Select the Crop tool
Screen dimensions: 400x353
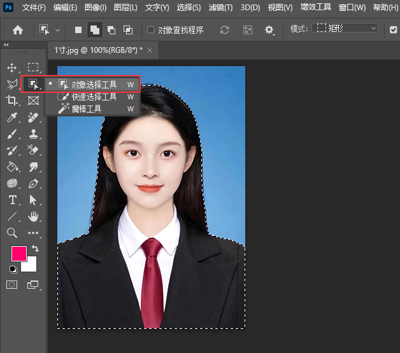click(11, 100)
